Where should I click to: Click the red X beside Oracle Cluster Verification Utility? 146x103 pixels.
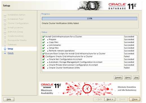point(43,68)
